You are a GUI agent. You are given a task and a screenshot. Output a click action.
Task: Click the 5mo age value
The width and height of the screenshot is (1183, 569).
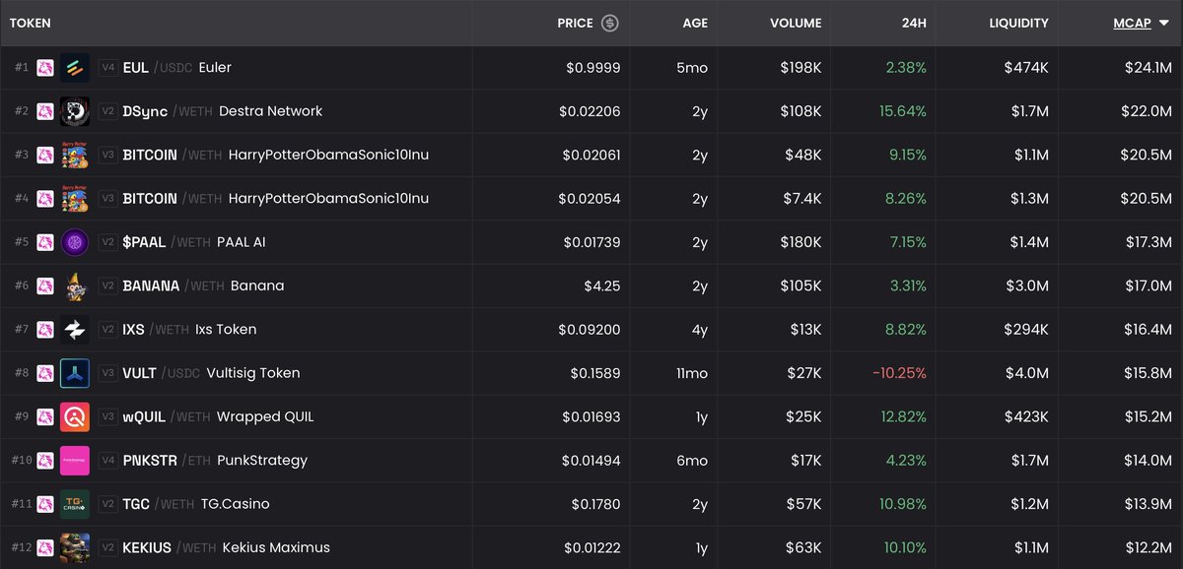[x=693, y=68]
